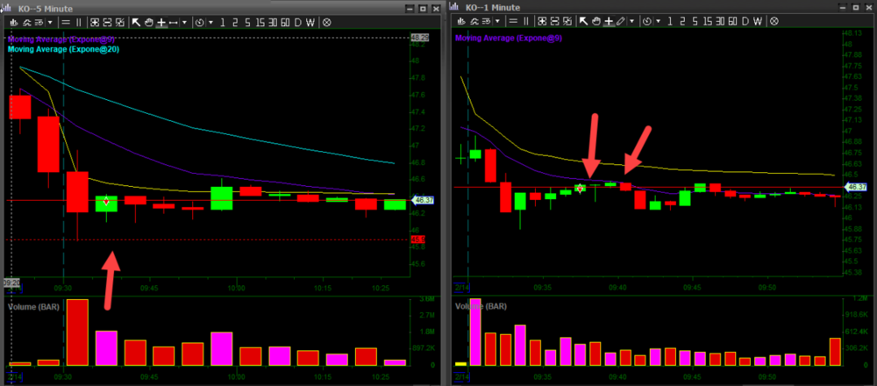Toggle vertical lines layout in right chart toolbar
877x386 pixels.
point(526,21)
